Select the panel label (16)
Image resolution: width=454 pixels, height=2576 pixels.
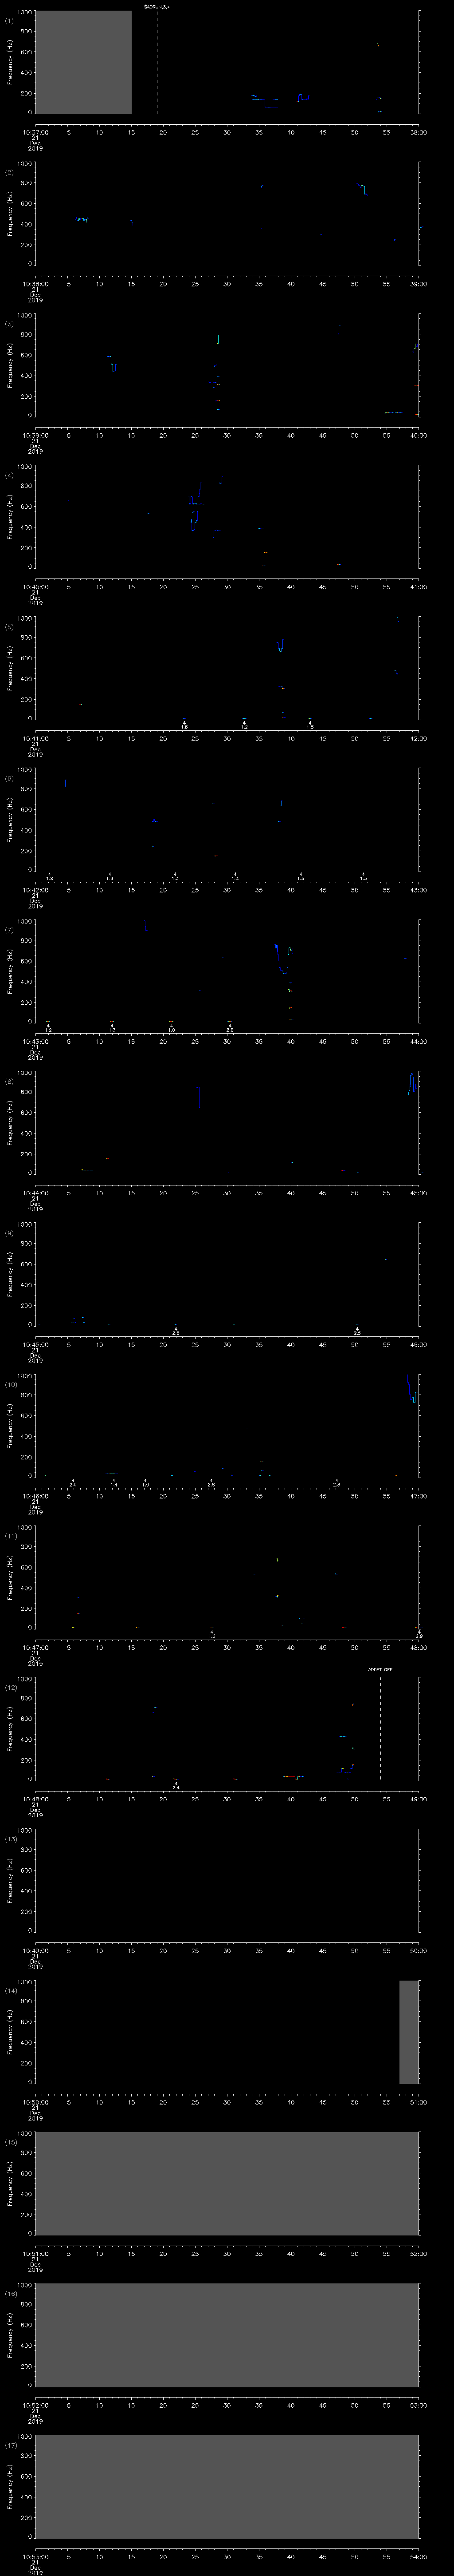coord(10,2294)
